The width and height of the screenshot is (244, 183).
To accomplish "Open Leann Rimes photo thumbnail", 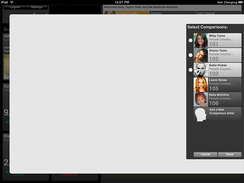I will point(201,85).
